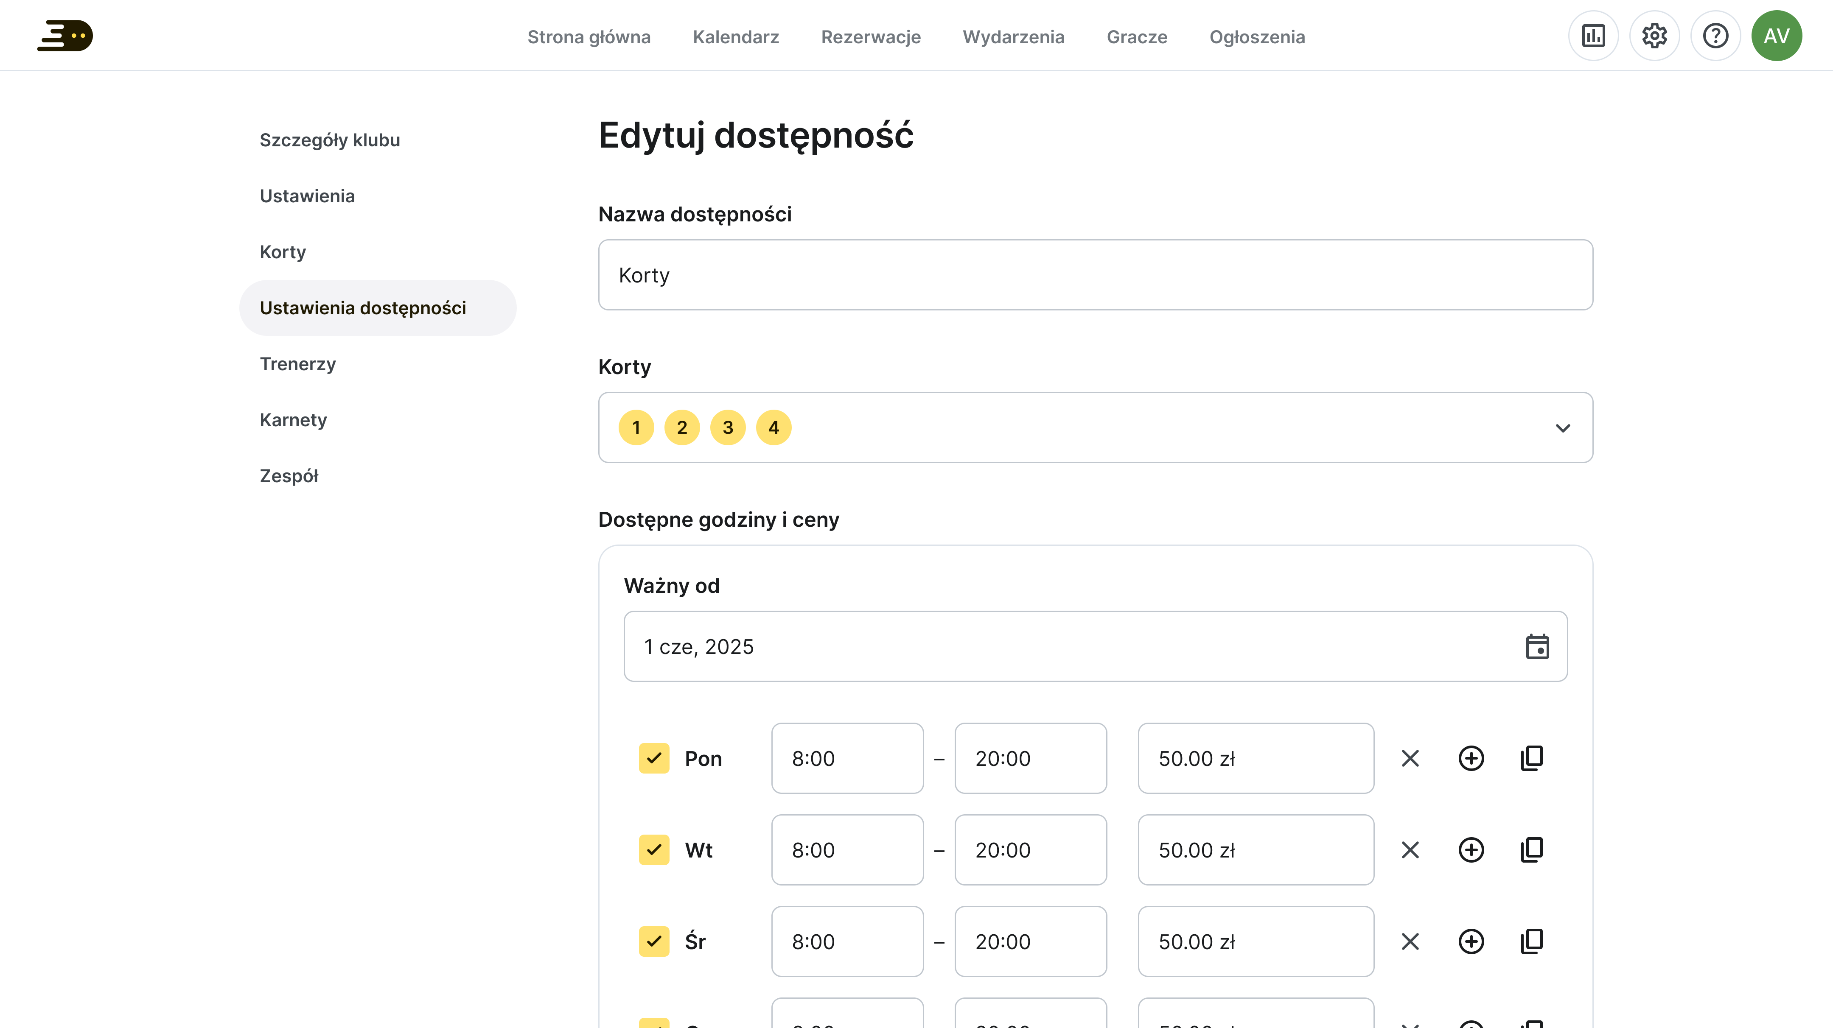
Task: Open the Rezerwacje navigation item
Action: click(x=870, y=37)
